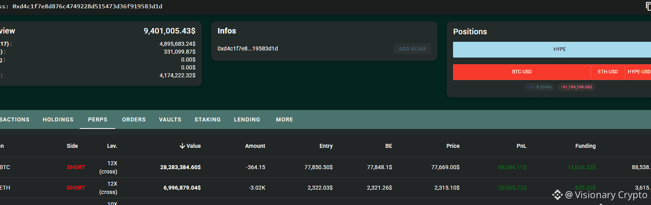Select the HYPE position bar
The image size is (651, 205).
[552, 49]
